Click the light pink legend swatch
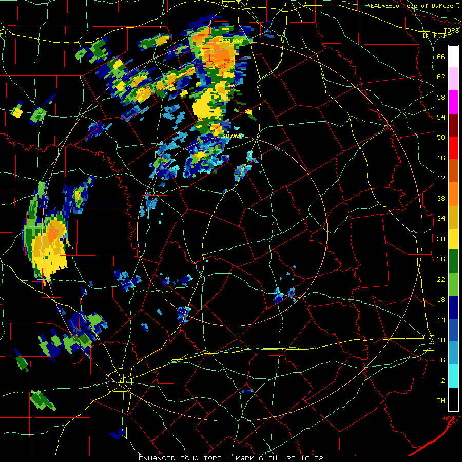 453,79
